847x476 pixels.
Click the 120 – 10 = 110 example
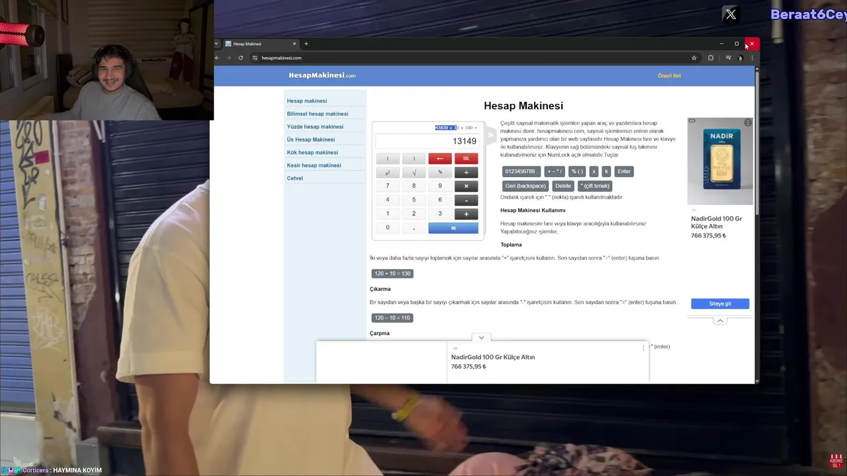(x=392, y=318)
